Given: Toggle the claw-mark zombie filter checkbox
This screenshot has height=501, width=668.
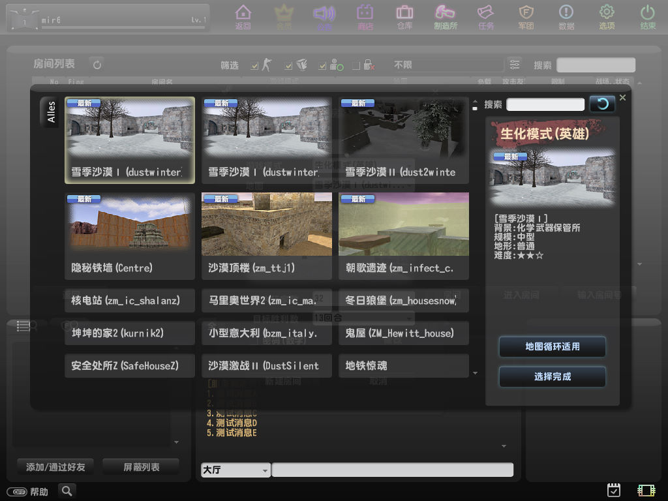Looking at the screenshot, I should (288, 66).
